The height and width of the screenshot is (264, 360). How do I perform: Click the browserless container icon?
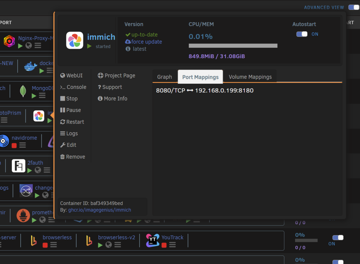tap(33, 241)
